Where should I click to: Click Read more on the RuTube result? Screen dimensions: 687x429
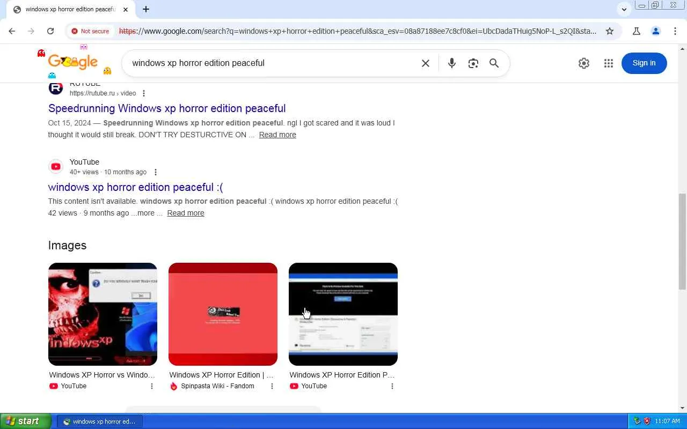[277, 135]
